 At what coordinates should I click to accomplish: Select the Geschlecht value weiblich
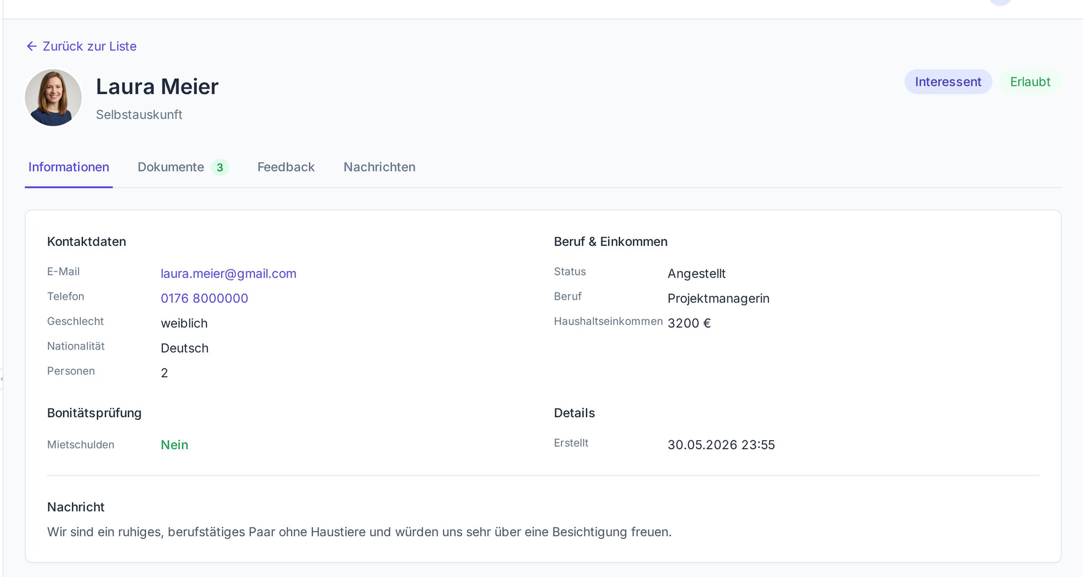(x=184, y=323)
